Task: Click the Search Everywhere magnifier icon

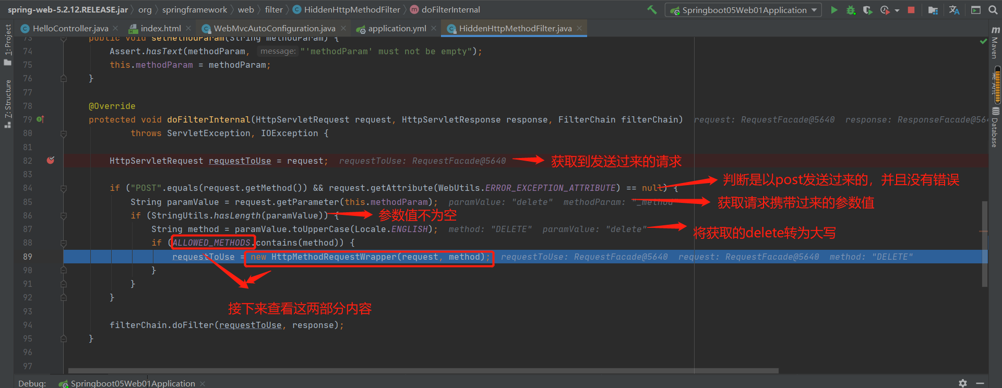Action: pyautogui.click(x=993, y=10)
